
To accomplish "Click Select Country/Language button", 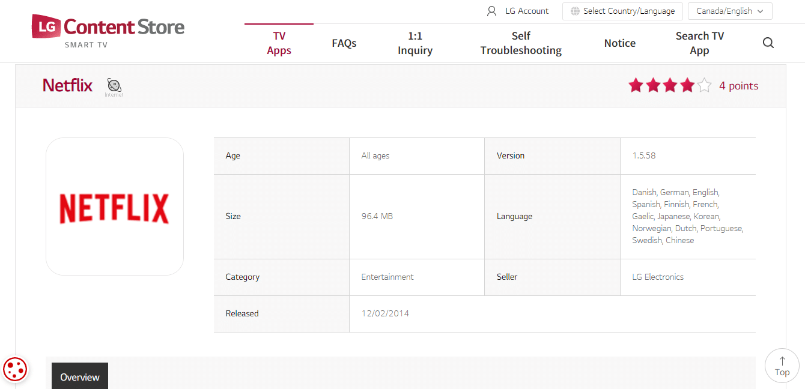I will (x=622, y=11).
